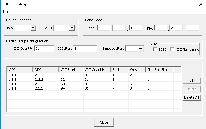Enable the TS16 skip checkbox
The image size is (206, 129).
tap(155, 49)
